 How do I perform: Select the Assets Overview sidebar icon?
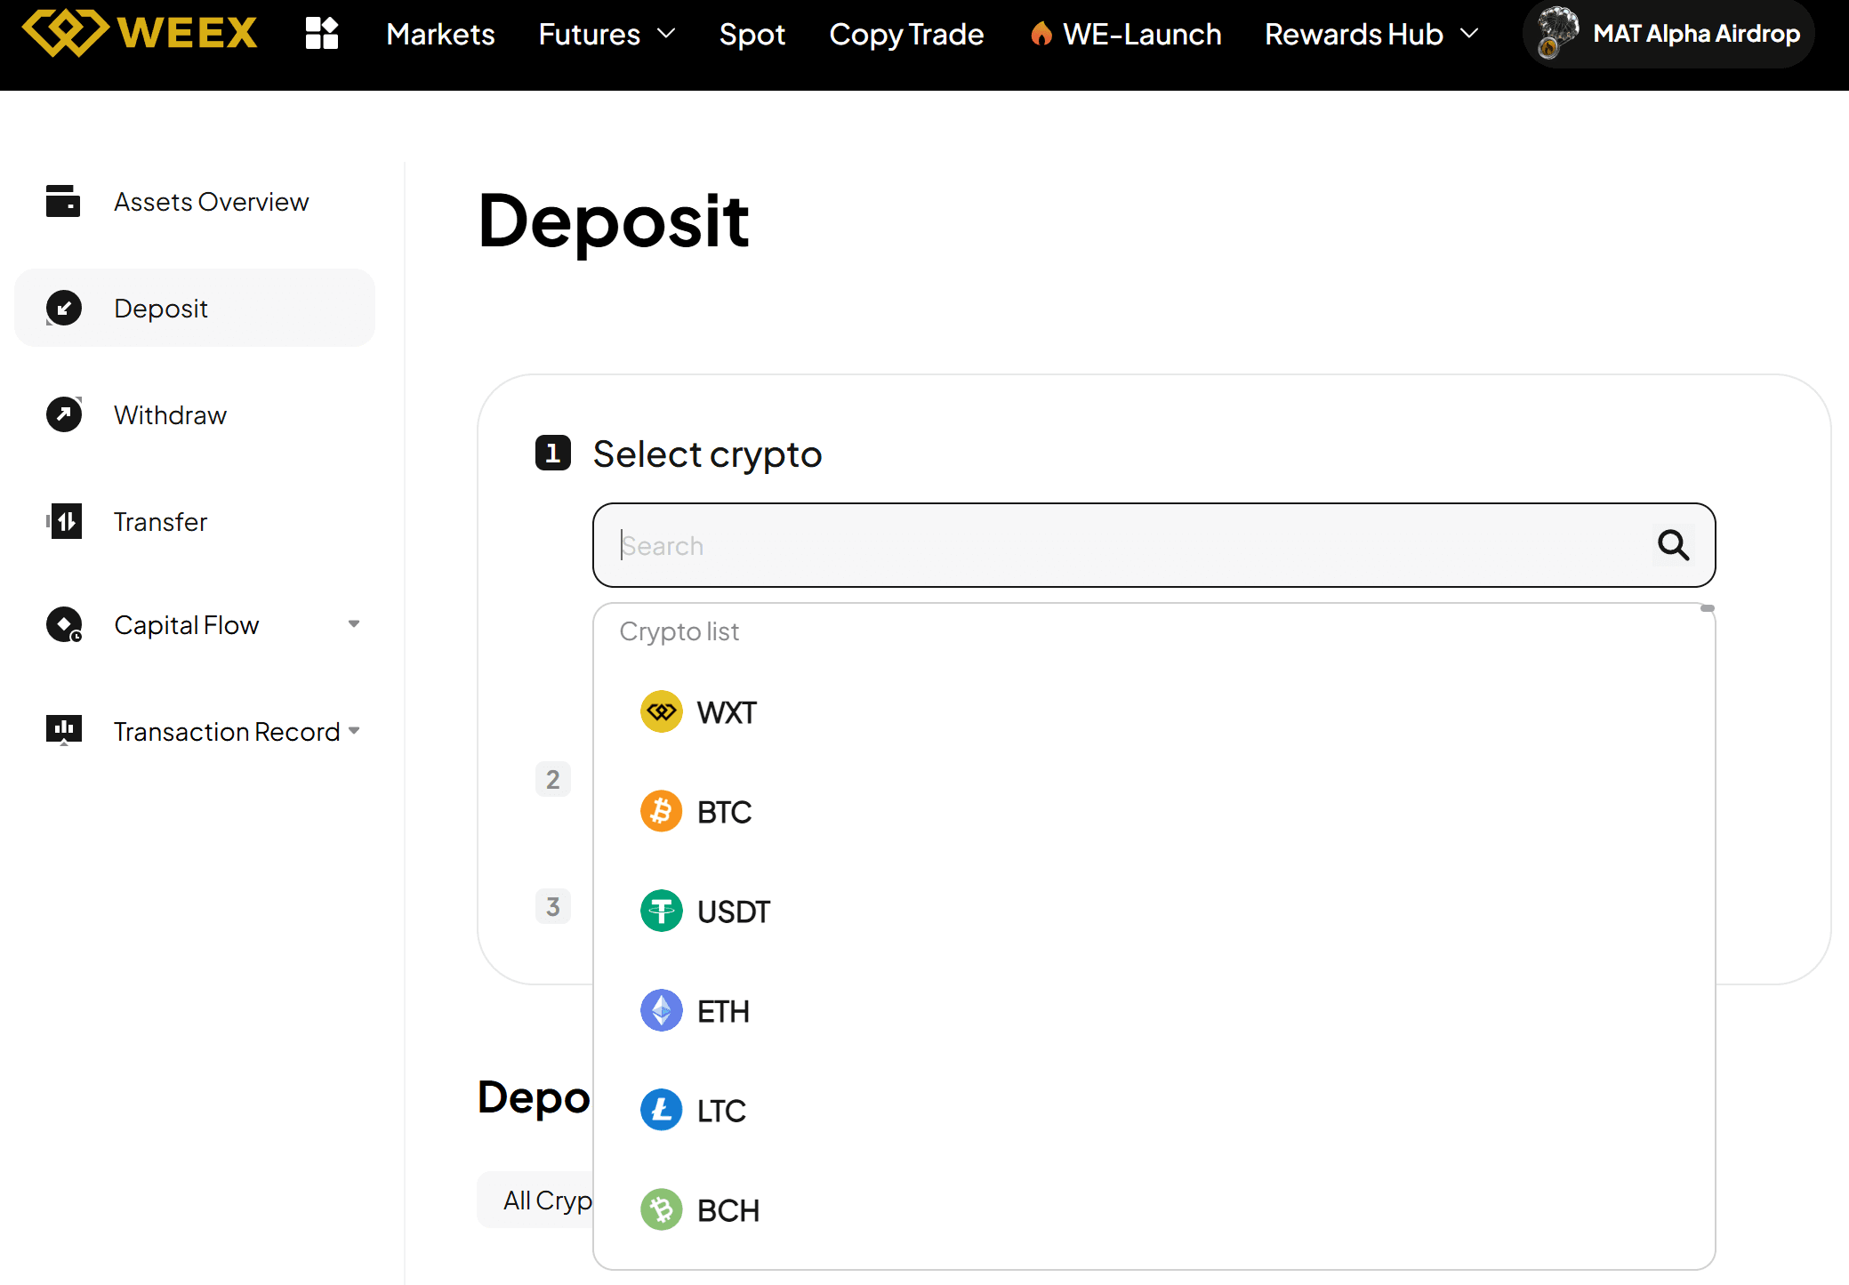tap(63, 202)
